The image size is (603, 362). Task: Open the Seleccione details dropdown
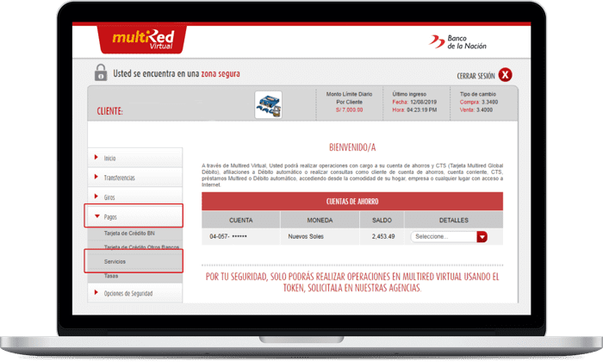449,236
